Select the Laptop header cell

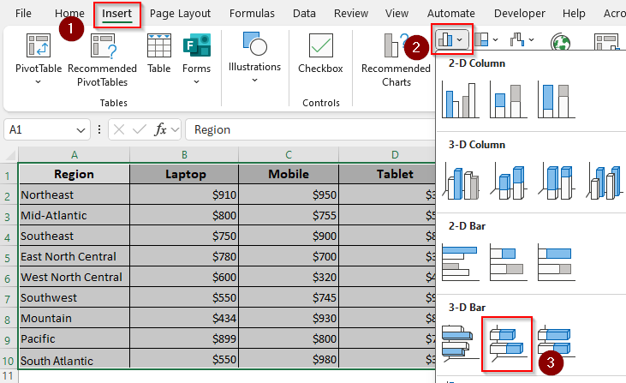(x=184, y=174)
